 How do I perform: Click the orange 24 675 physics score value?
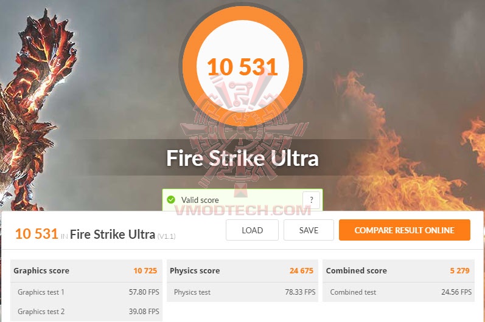(301, 271)
